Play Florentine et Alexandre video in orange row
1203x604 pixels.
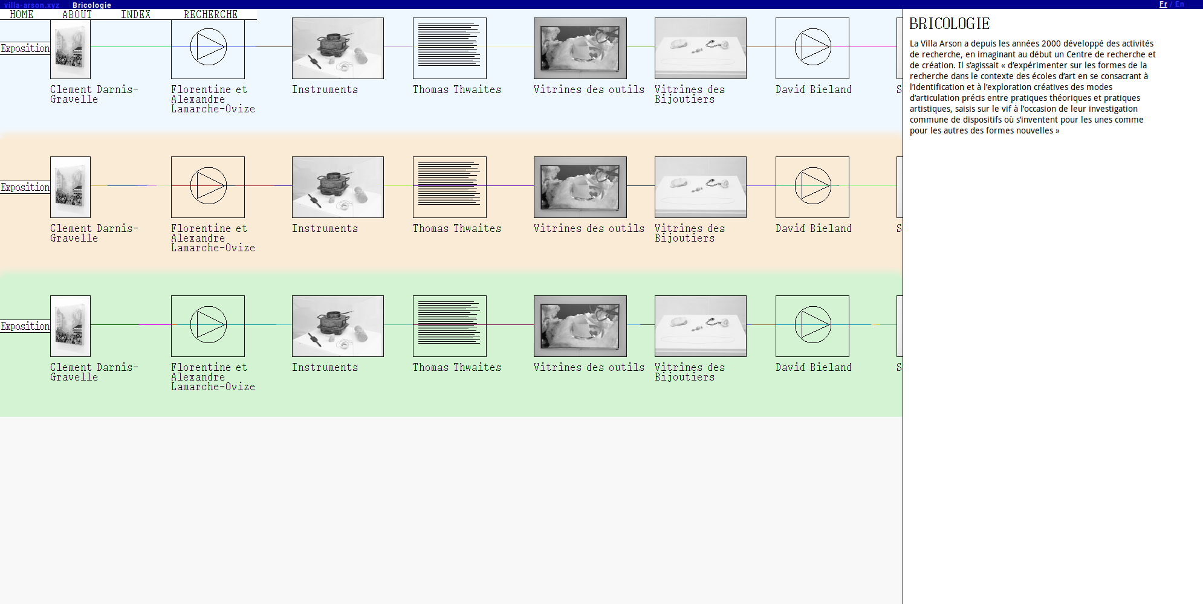tap(208, 187)
